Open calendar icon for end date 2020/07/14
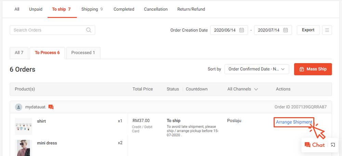This screenshot has width=342, height=156. 286,30
